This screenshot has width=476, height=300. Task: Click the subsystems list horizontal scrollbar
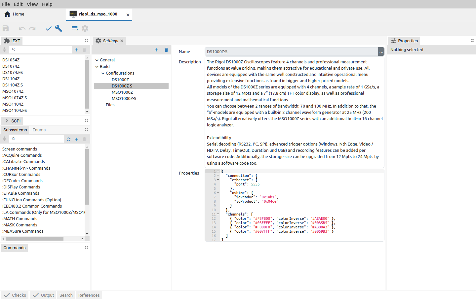pos(34,239)
